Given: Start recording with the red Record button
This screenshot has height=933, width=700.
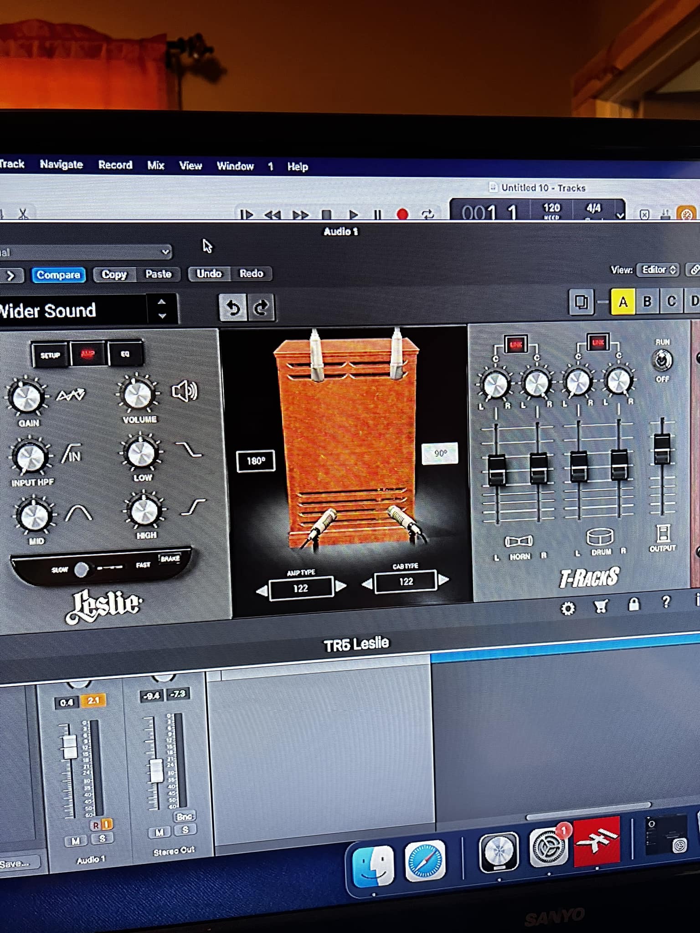Looking at the screenshot, I should [402, 214].
